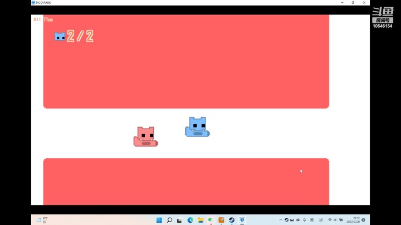The image size is (401, 225).
Task: Restore the PICO PARK window size
Action: tap(353, 3)
